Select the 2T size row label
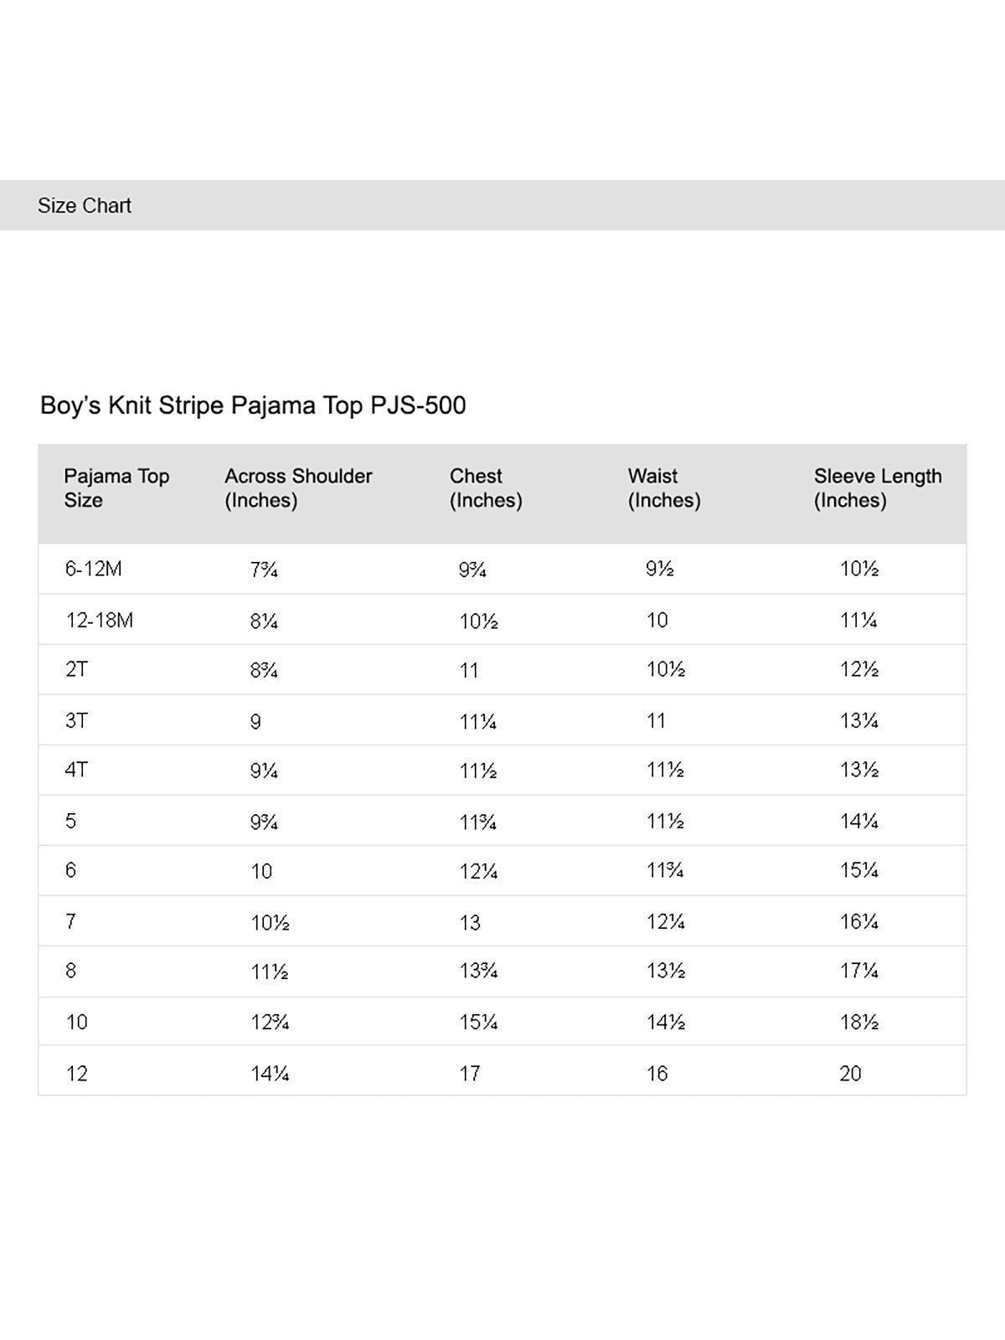Viewport: 1005px width, 1340px height. point(76,670)
